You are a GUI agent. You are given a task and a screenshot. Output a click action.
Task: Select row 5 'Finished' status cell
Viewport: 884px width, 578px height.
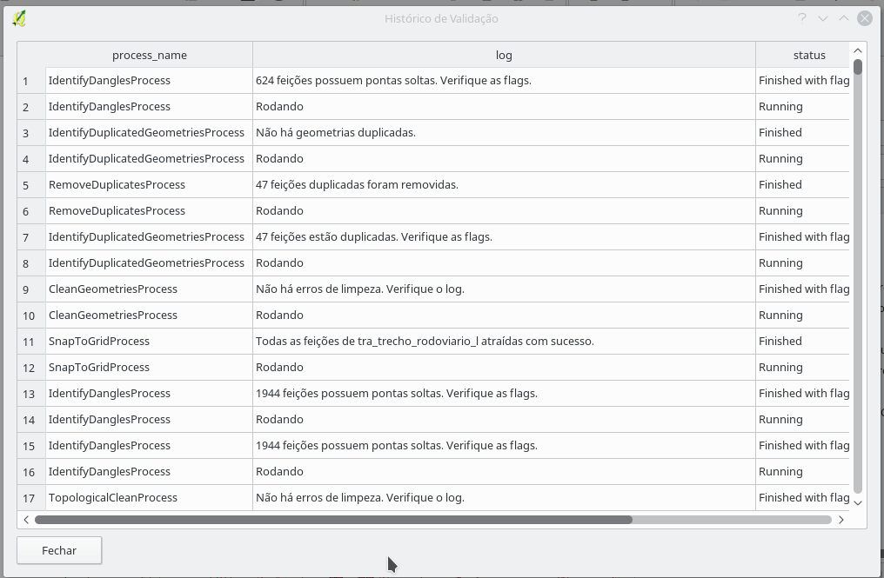[x=803, y=185]
